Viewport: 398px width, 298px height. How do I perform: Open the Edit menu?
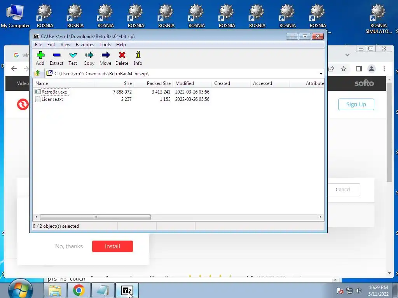[51, 45]
